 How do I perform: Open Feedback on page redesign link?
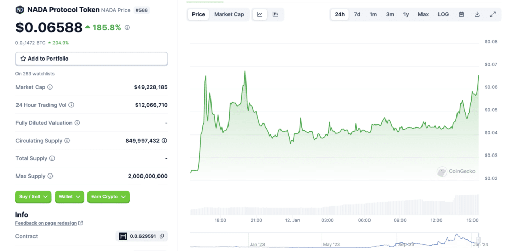(x=46, y=223)
